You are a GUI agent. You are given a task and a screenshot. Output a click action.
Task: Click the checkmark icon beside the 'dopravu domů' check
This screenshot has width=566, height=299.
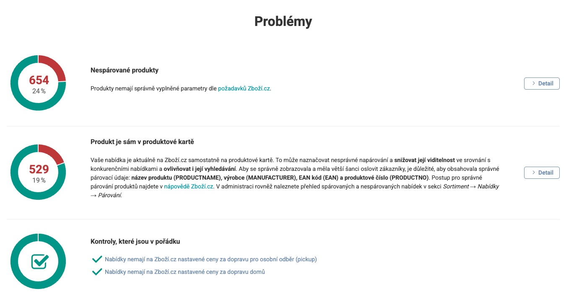pos(97,272)
